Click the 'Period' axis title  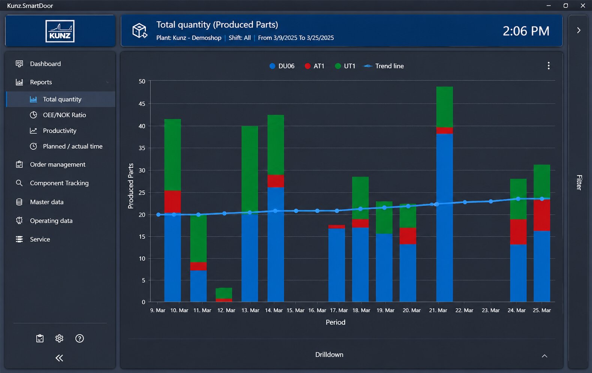pyautogui.click(x=336, y=322)
